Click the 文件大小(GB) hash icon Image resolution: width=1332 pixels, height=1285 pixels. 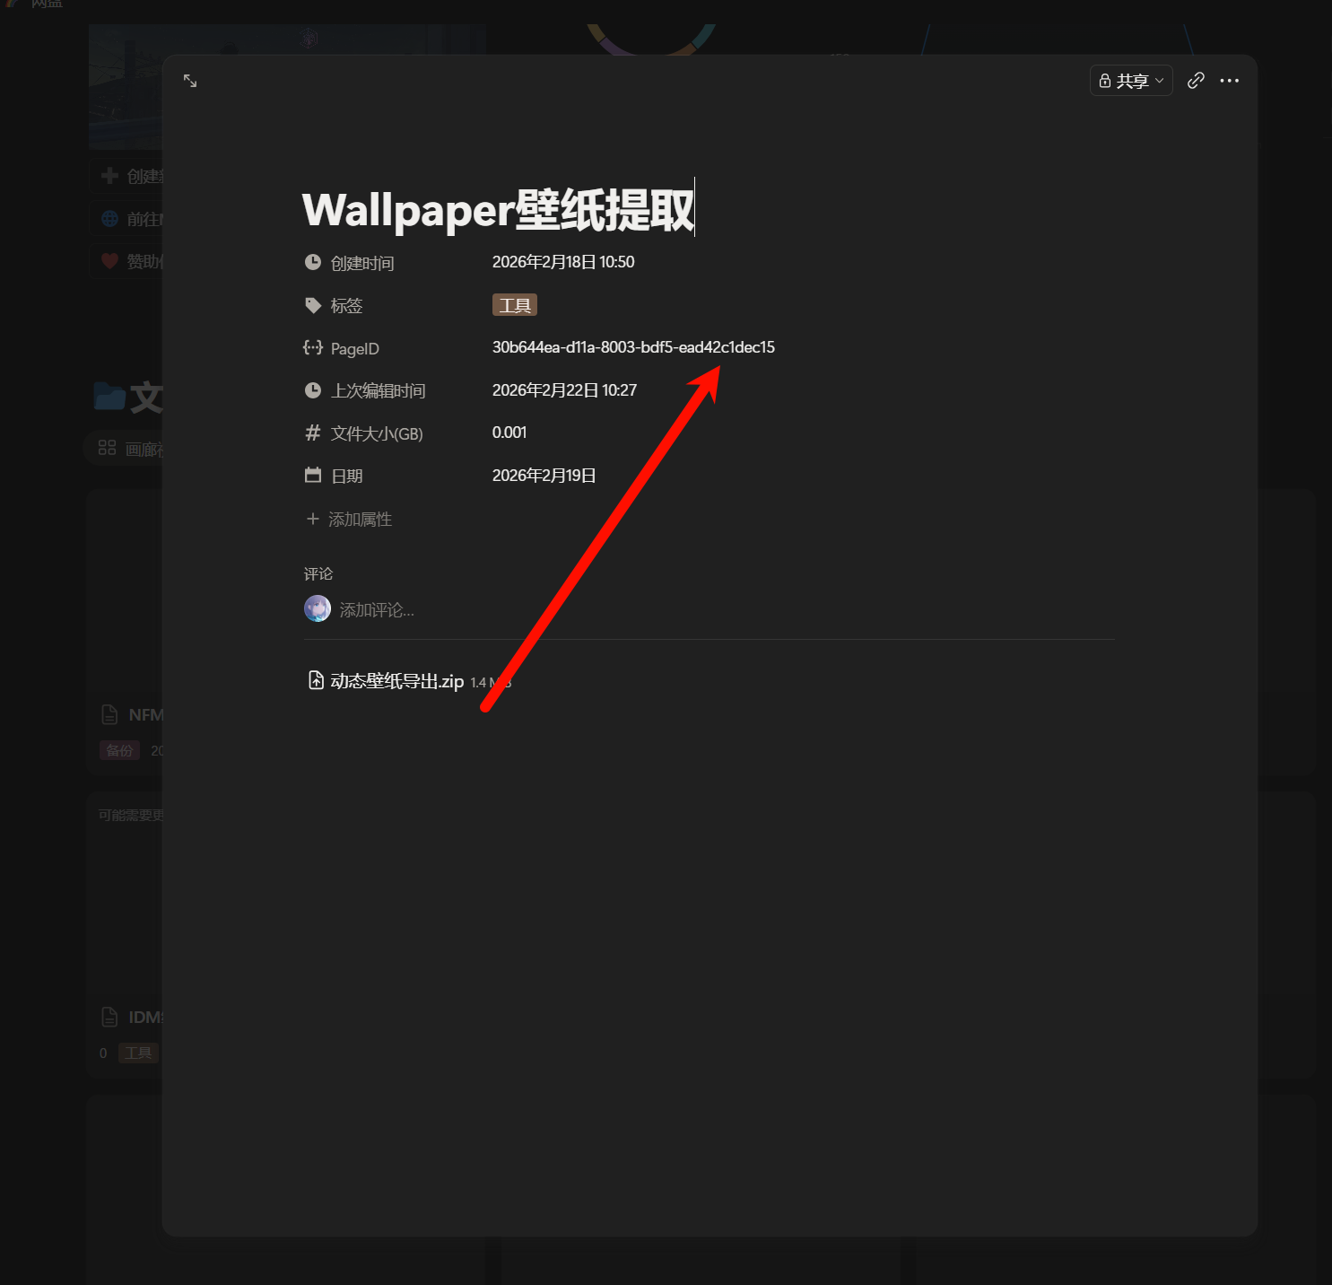[313, 433]
